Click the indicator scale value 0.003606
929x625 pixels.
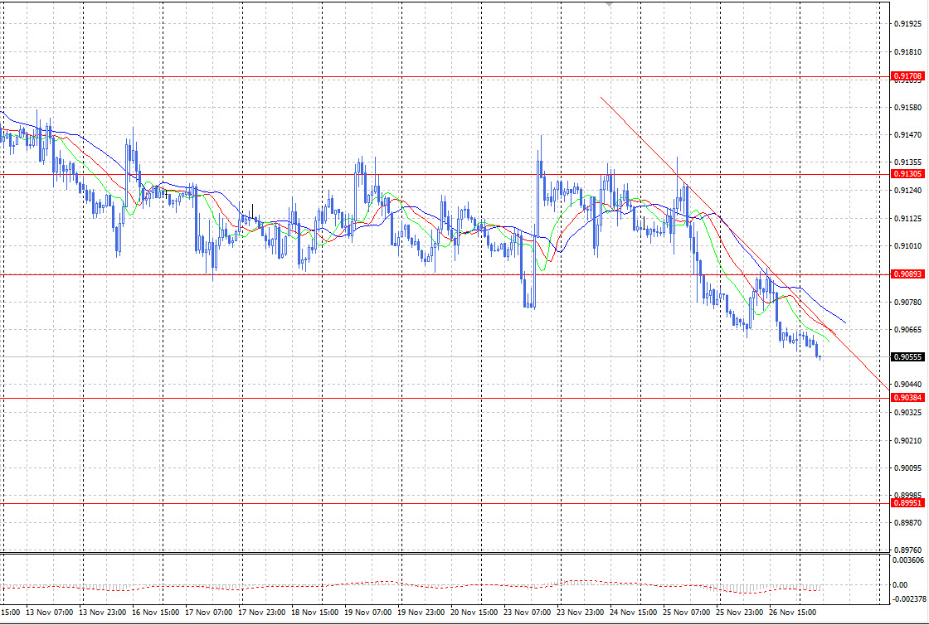pos(907,560)
